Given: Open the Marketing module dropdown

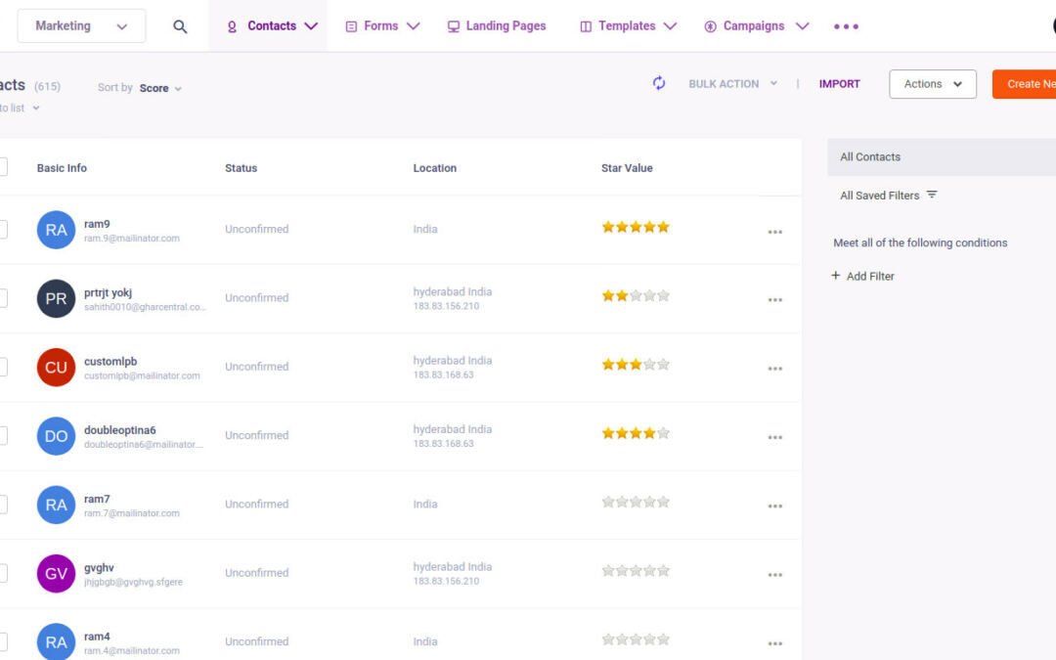Looking at the screenshot, I should tap(81, 26).
